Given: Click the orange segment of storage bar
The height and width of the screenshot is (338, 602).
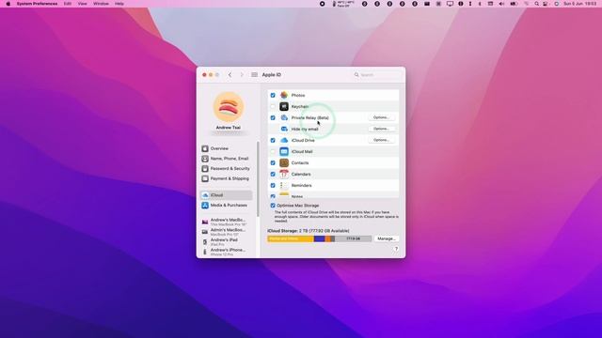Looking at the screenshot, I should (x=328, y=238).
